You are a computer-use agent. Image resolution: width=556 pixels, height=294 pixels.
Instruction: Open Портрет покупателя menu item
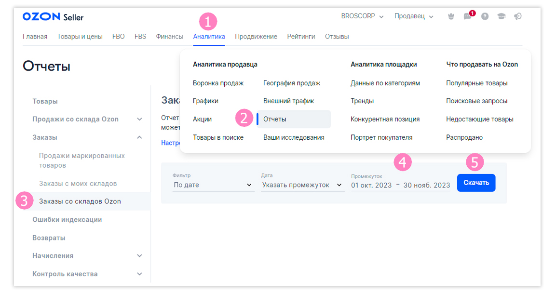(x=381, y=137)
